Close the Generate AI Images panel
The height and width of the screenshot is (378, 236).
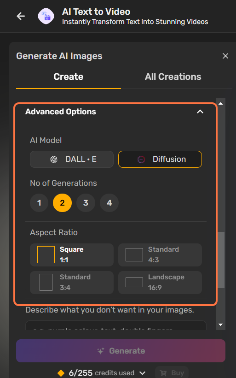[x=225, y=56]
